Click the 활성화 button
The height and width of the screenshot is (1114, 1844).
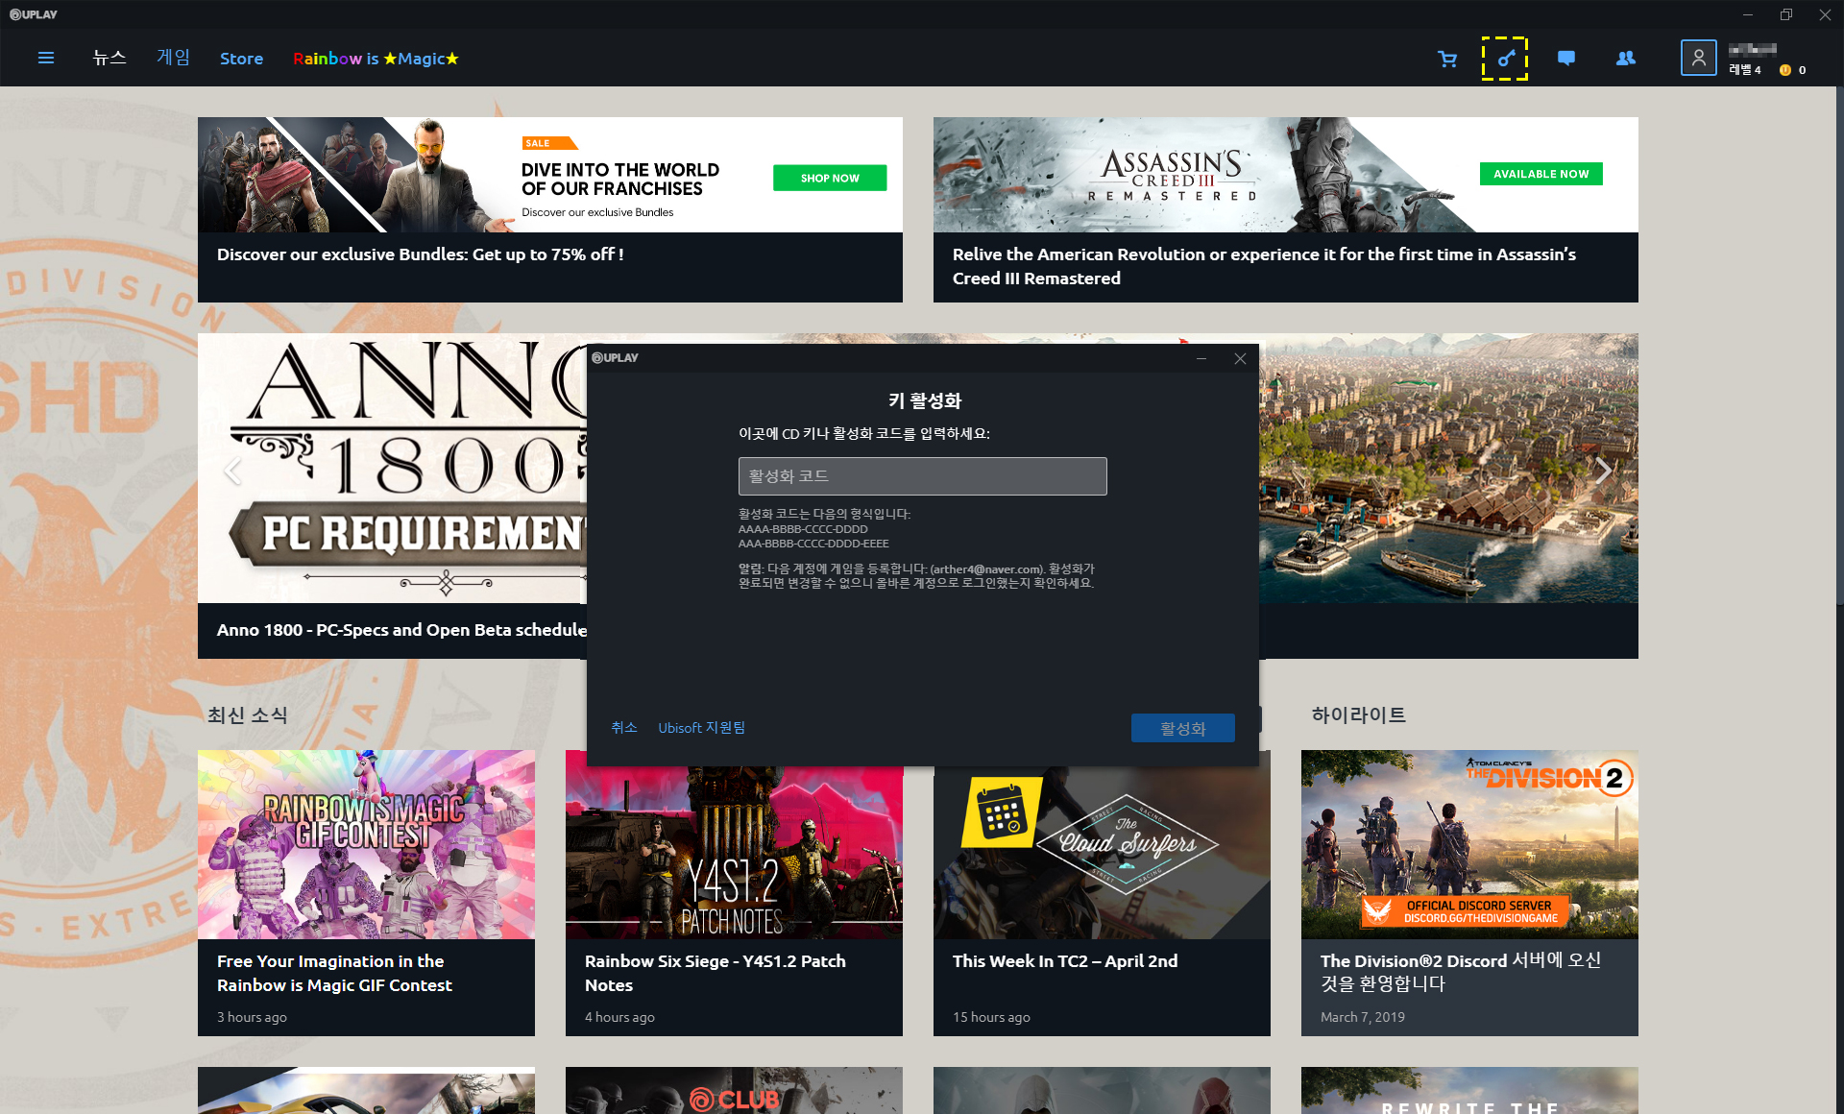[1182, 728]
